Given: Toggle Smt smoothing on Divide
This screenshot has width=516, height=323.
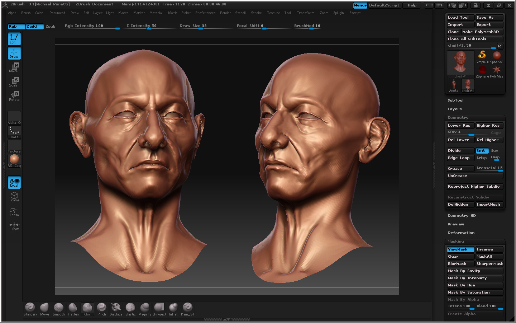Looking at the screenshot, I should pyautogui.click(x=482, y=151).
